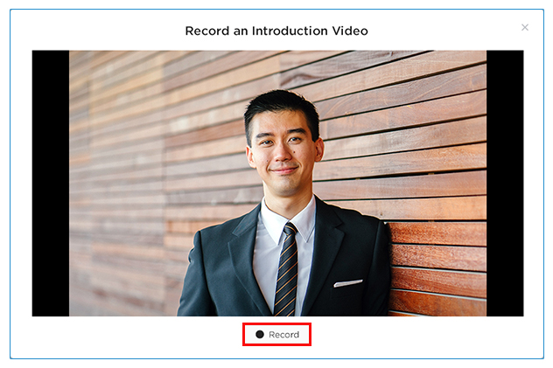The image size is (553, 368).
Task: Click the webcam video preview
Action: pos(277,183)
